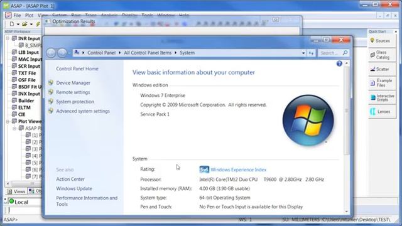Click the System window scroll-down arrow

pos(347,212)
